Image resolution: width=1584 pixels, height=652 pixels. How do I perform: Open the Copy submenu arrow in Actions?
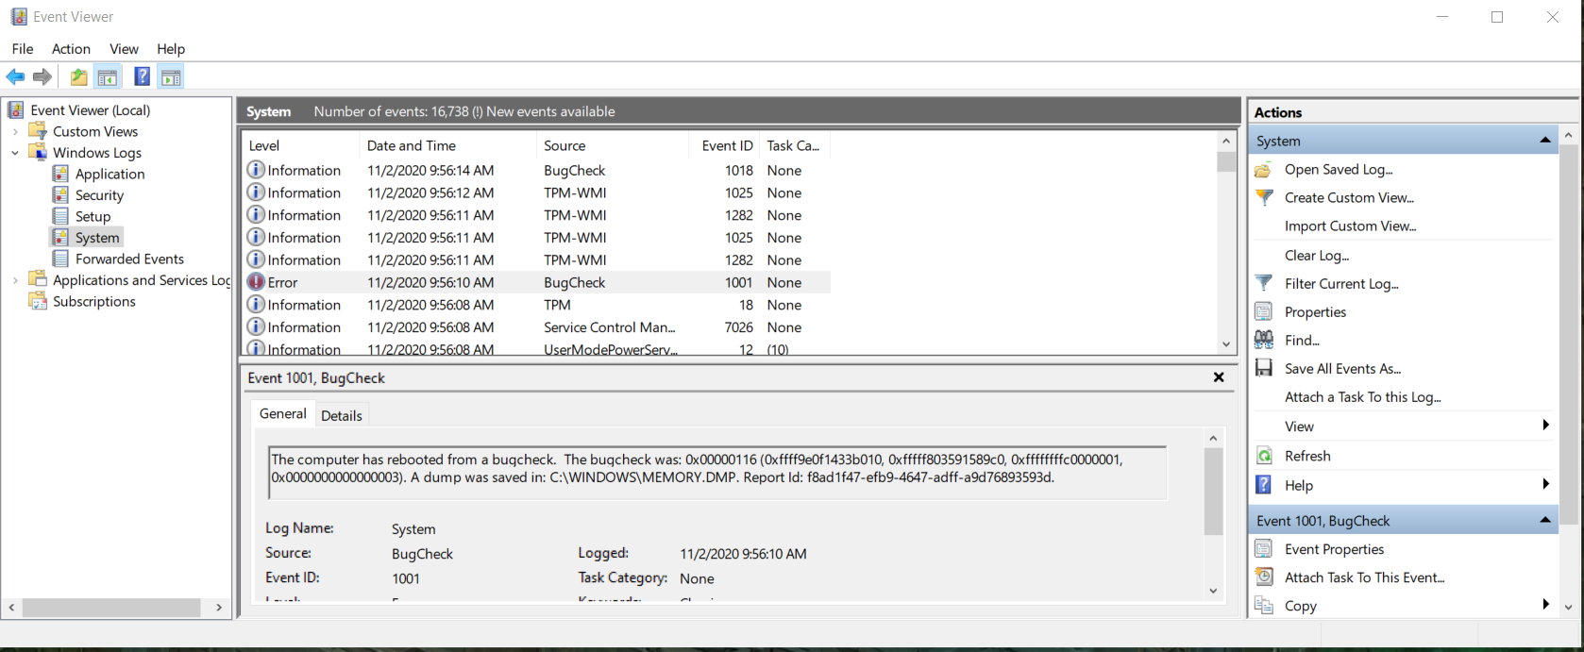tap(1545, 604)
